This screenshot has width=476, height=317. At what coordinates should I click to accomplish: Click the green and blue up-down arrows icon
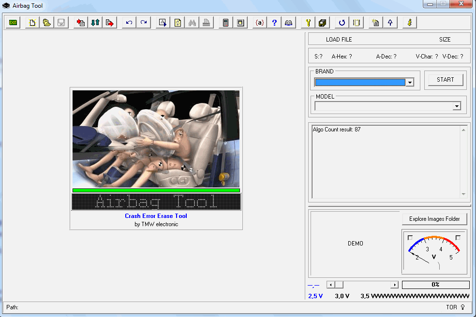coord(95,23)
